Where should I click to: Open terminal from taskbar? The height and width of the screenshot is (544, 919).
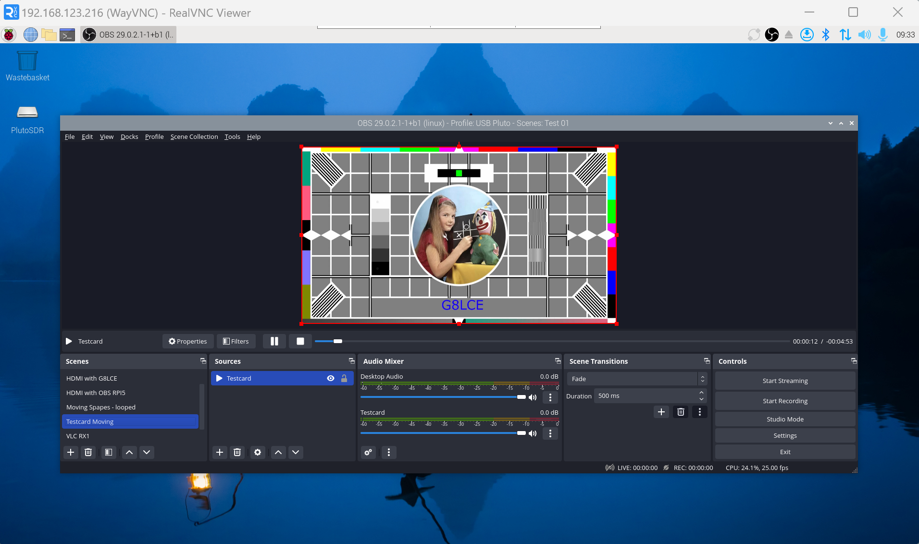click(x=67, y=35)
